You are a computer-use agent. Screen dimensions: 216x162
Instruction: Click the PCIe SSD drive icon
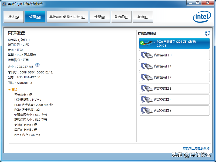pyautogui.click(x=147, y=43)
